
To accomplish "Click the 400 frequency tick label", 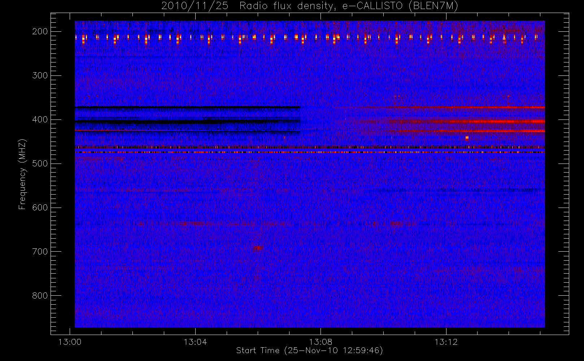I will 40,119.
